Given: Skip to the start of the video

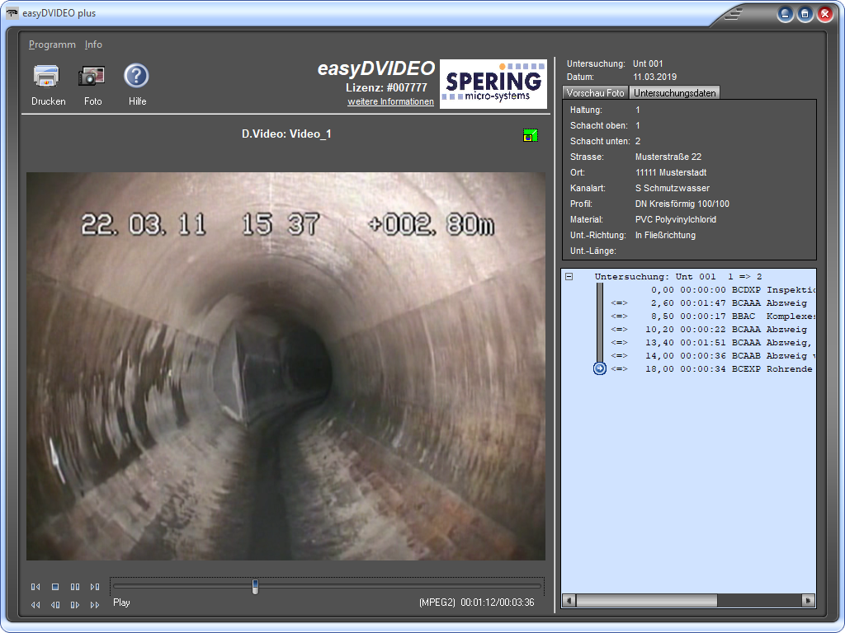Looking at the screenshot, I should [35, 587].
